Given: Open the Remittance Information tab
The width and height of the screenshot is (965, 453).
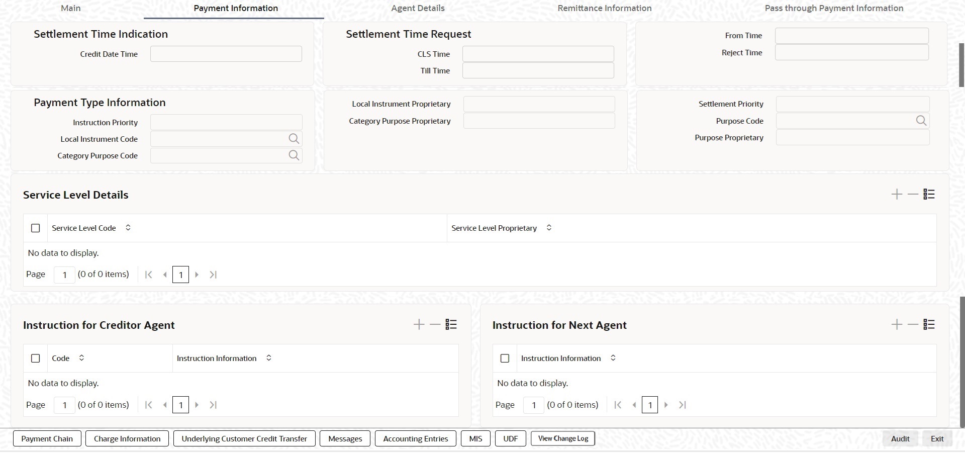Looking at the screenshot, I should pyautogui.click(x=605, y=8).
